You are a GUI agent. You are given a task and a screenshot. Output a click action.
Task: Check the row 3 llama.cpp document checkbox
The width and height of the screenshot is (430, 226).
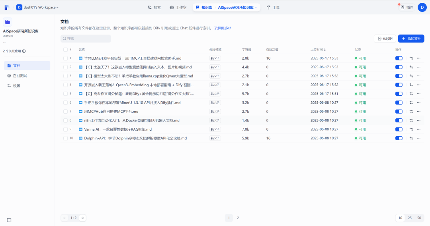point(65,76)
